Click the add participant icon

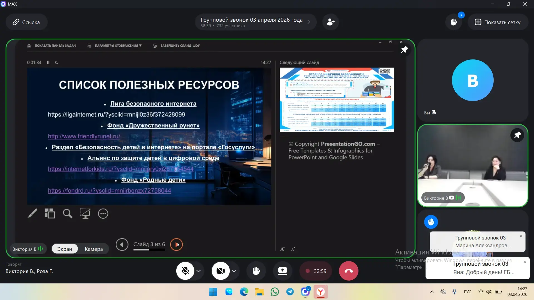click(x=330, y=22)
